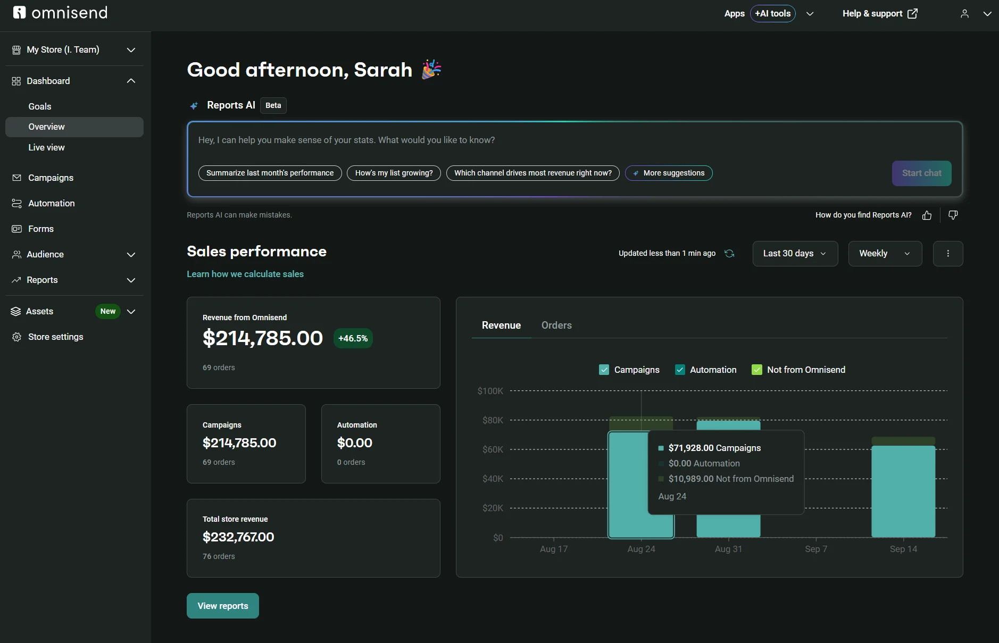Viewport: 999px width, 643px height.
Task: Expand the Apps +AI tools dropdown chevron
Action: (810, 14)
